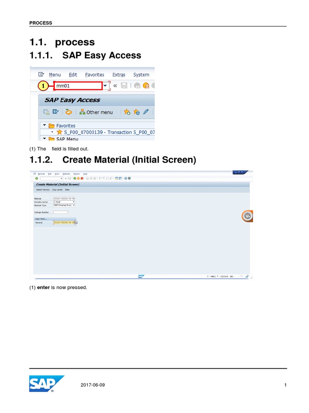Open the Material Type dropdown
The height and width of the screenshot is (413, 309).
click(x=74, y=205)
